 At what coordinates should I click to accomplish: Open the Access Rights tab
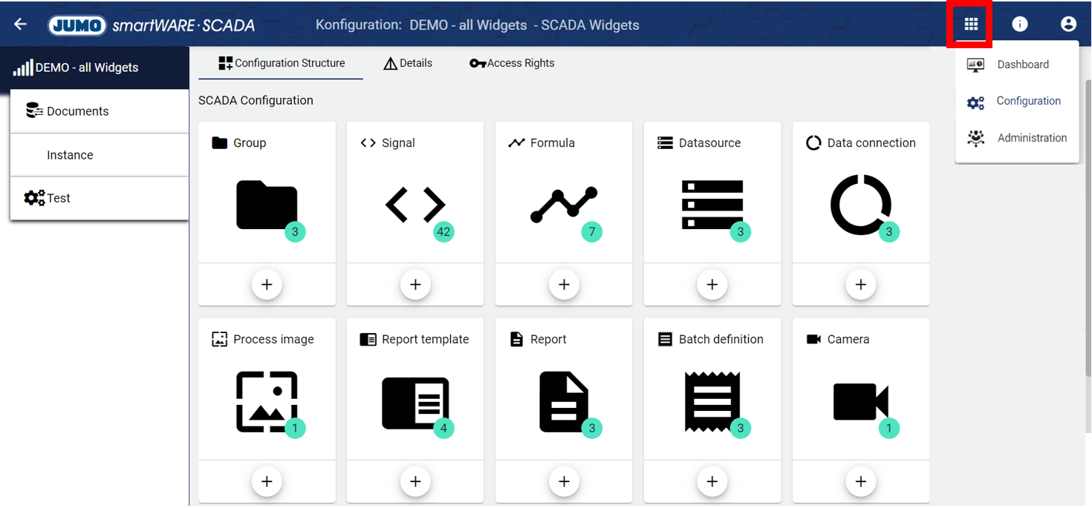[x=512, y=63]
